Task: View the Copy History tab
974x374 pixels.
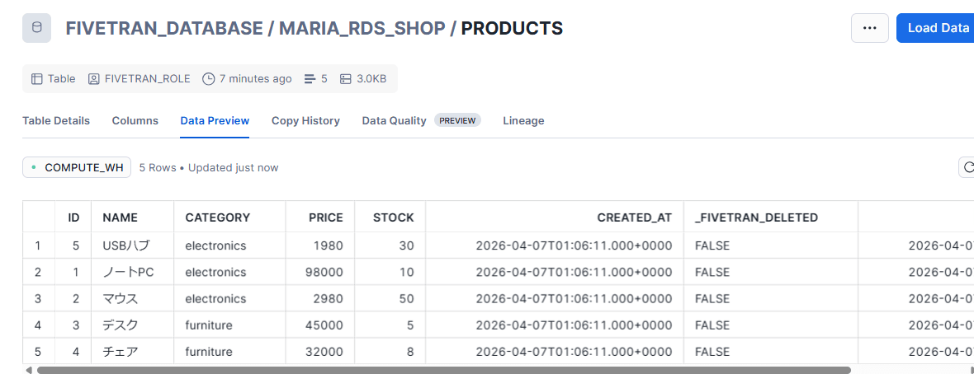Action: (305, 120)
